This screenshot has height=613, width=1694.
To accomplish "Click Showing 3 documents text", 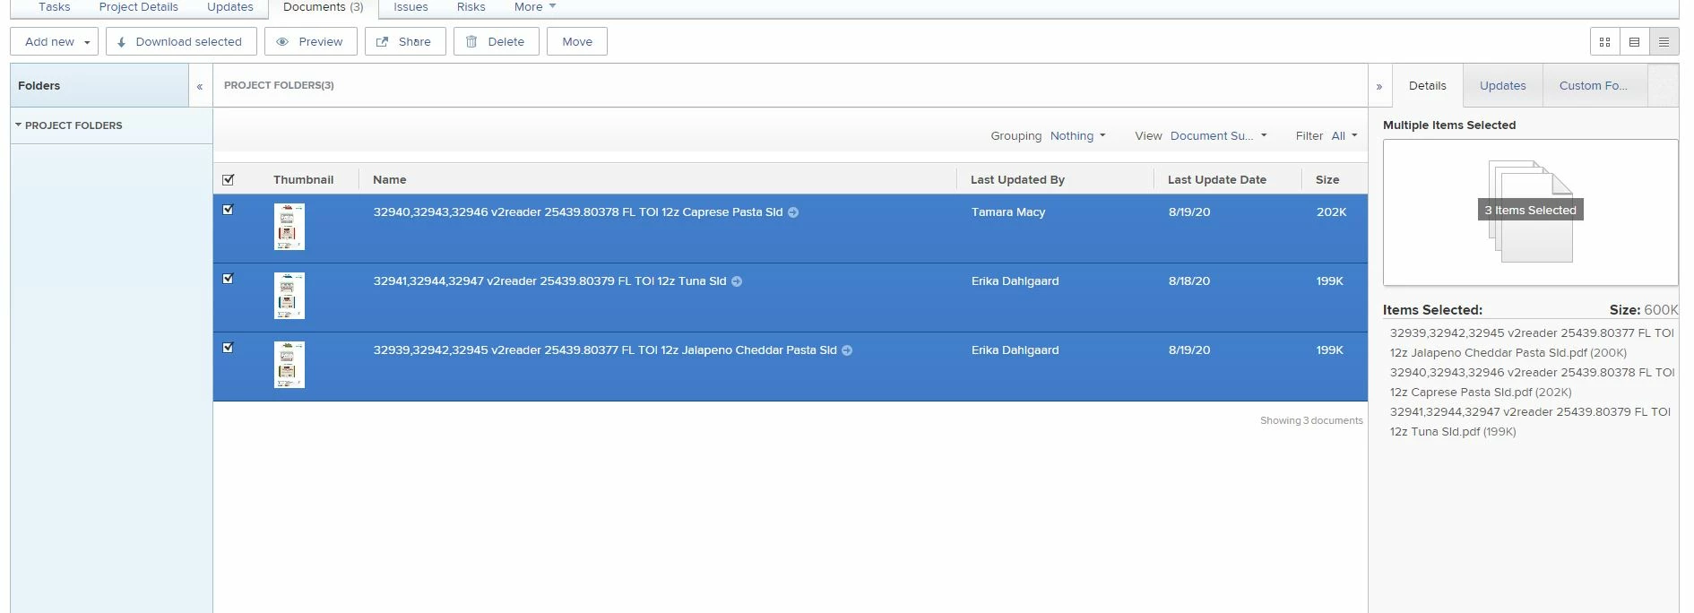I will tap(1311, 420).
